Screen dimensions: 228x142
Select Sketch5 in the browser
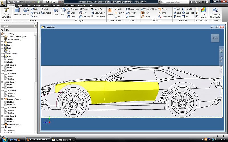click(x=10, y=59)
